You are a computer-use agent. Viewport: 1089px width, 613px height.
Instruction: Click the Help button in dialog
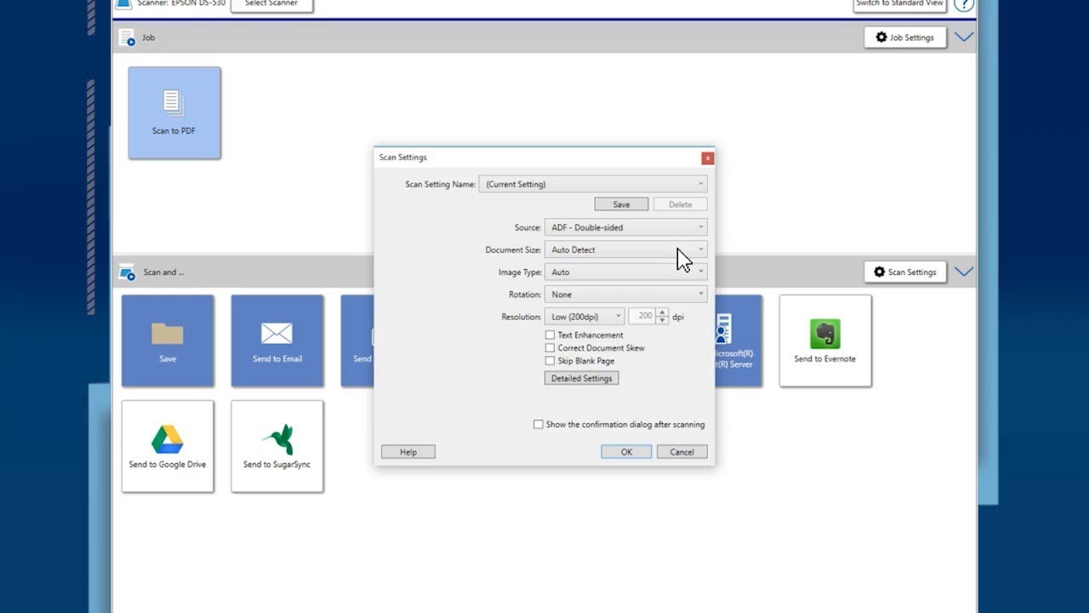[408, 452]
